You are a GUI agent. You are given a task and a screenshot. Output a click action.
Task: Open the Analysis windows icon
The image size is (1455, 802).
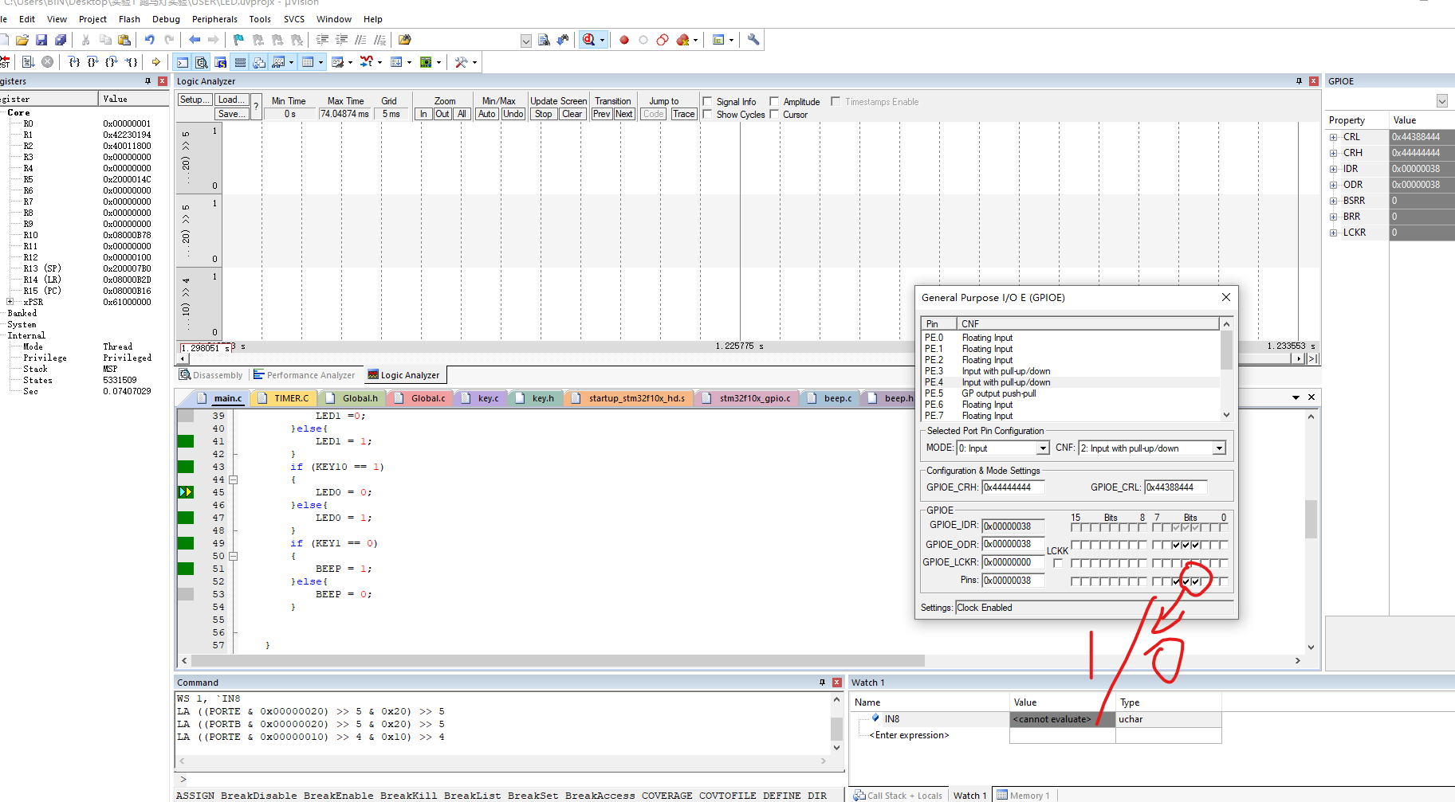click(366, 62)
